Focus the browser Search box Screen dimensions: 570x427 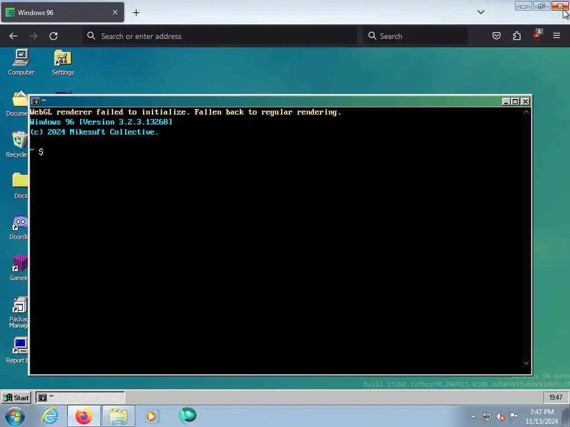point(415,36)
